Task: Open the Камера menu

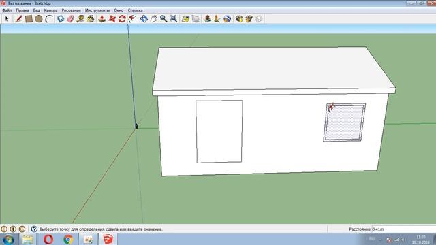Action: (50, 10)
